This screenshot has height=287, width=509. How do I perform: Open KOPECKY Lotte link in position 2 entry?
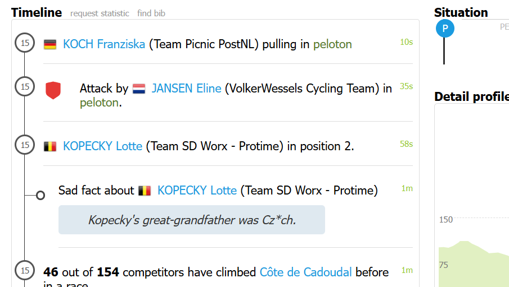(x=102, y=146)
